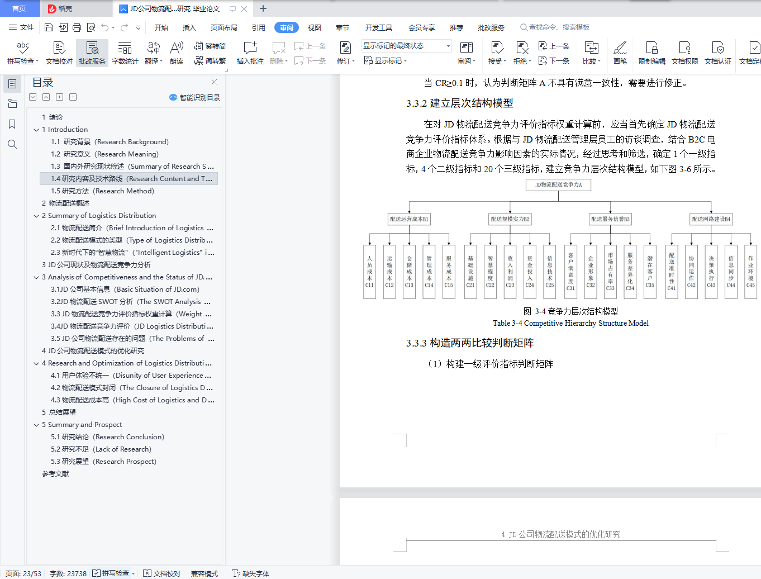Open 字数统计 word count tool
Screen dimensions: 761x579
click(125, 53)
